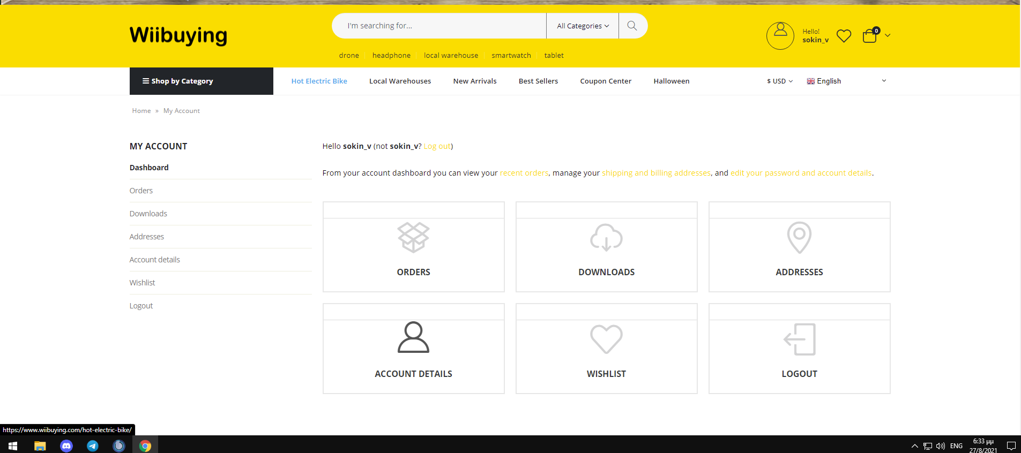Open New Arrivals menu item

[x=475, y=81]
